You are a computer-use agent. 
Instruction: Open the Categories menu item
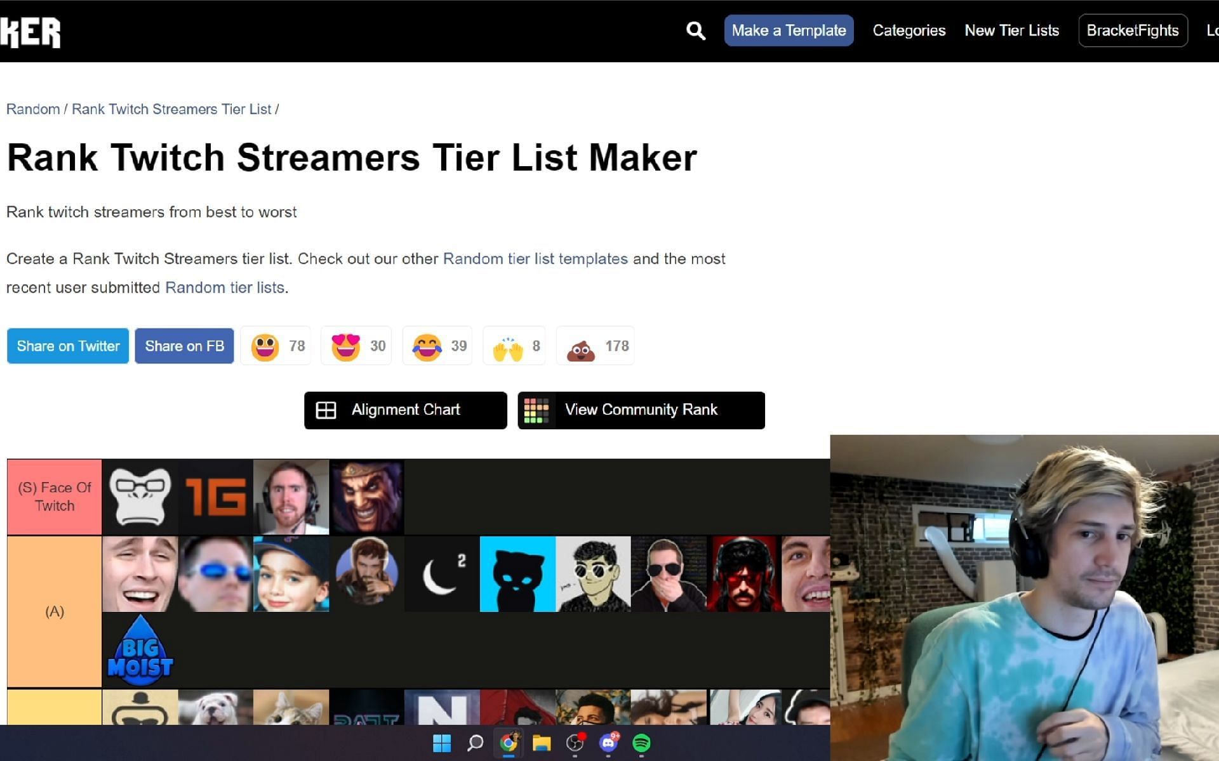pos(910,30)
